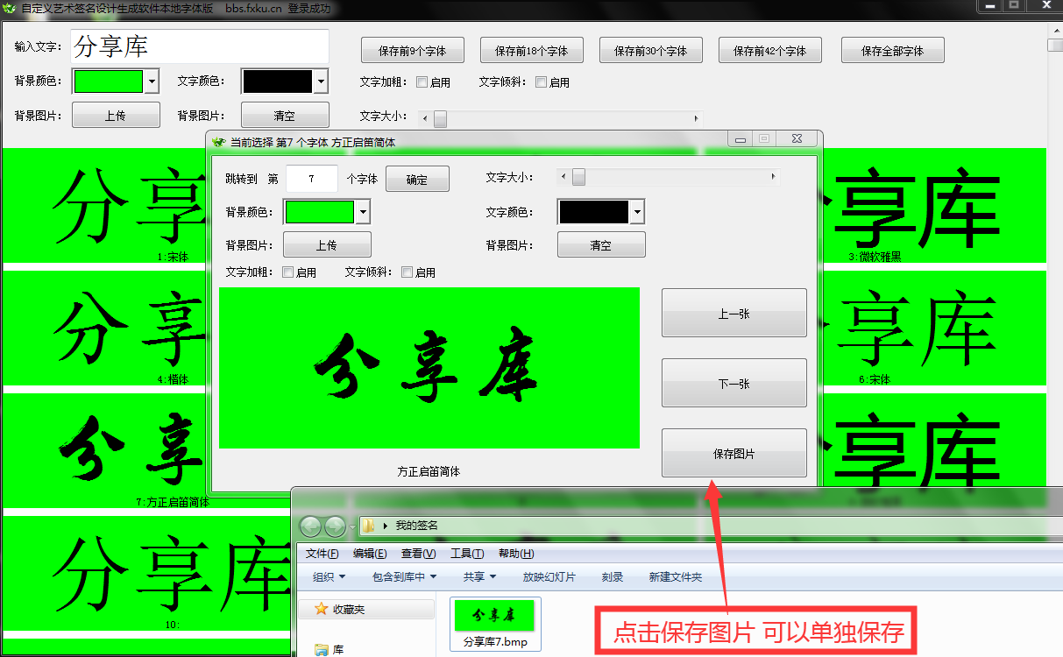
Task: Click the main window green background color swatch
Action: tap(109, 81)
